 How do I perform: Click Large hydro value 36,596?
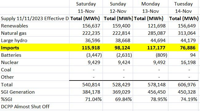[92, 40]
